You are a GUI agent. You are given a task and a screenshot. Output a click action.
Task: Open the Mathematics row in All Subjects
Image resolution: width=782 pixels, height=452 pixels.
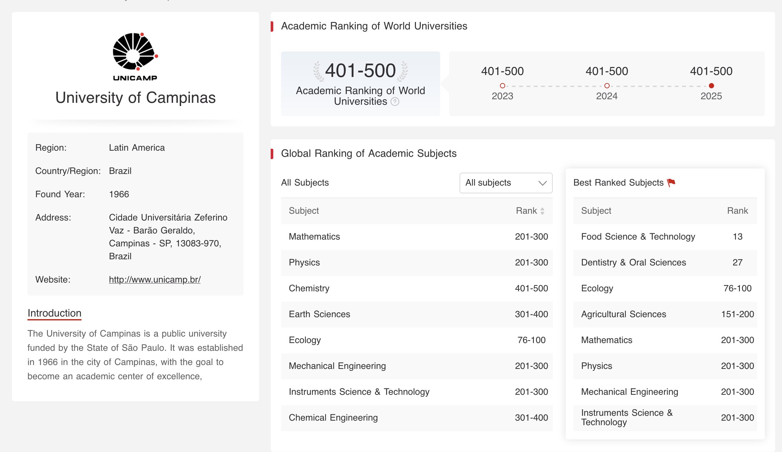[x=314, y=237]
